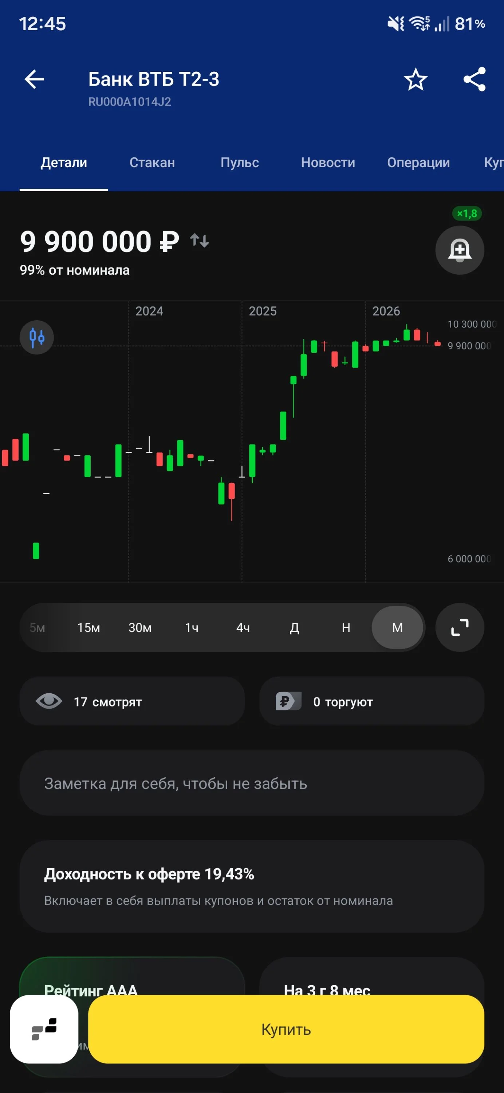Tap the yellow Купить button
504x1093 pixels.
(286, 1029)
